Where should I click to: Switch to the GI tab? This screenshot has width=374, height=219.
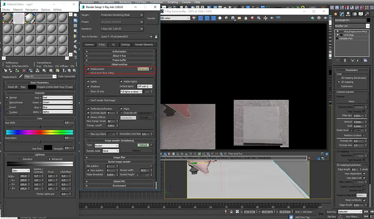(113, 45)
